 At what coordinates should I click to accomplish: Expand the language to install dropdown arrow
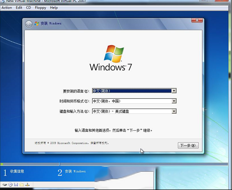[174, 91]
